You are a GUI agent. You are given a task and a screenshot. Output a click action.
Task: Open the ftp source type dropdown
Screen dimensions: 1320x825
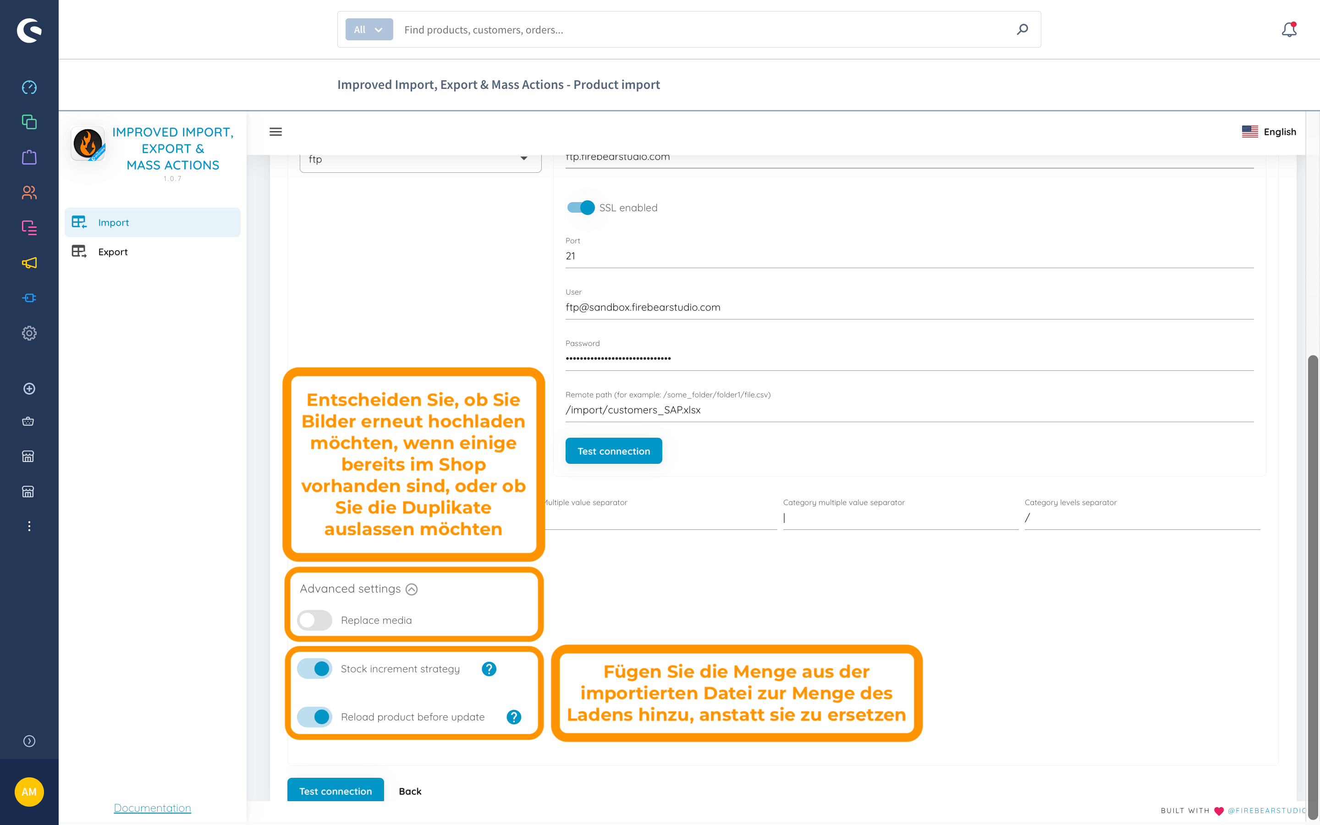[x=420, y=159]
